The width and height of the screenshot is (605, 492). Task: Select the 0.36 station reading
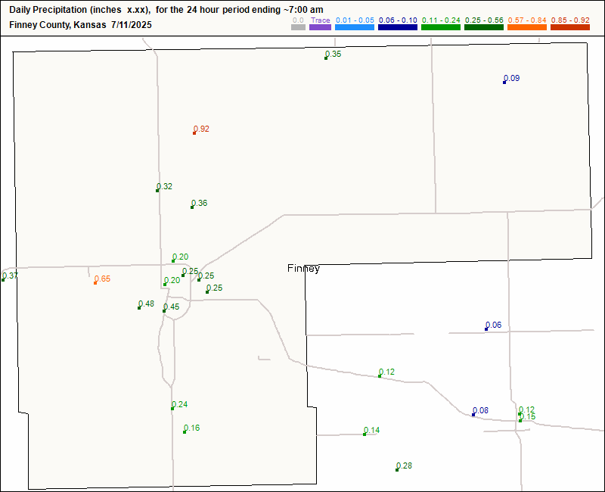click(x=199, y=203)
